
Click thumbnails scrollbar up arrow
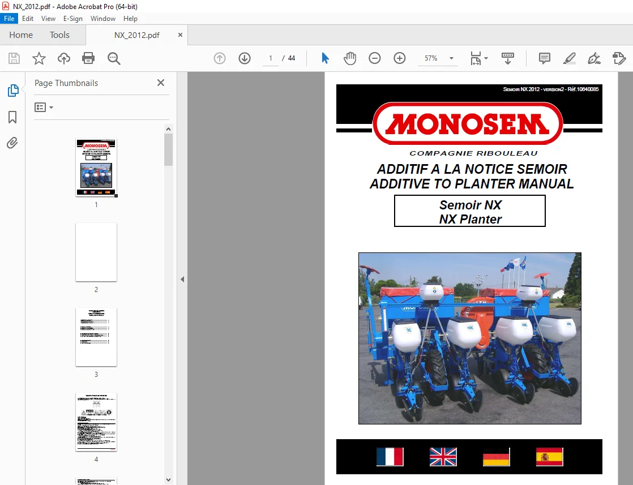(x=168, y=129)
